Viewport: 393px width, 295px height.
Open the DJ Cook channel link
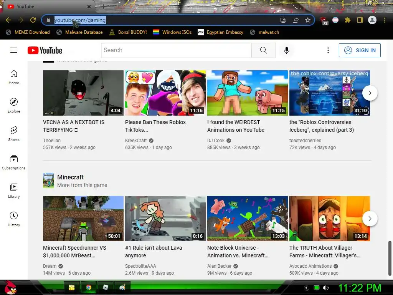(216, 141)
